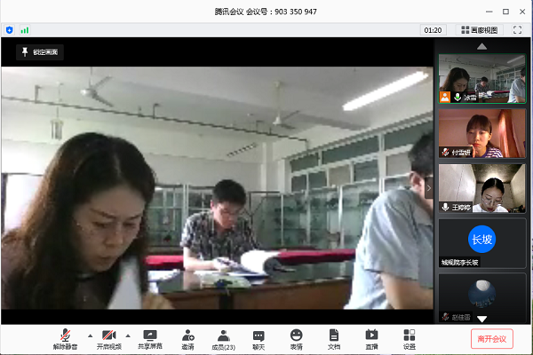Open 设置 settings from the toolbar
The image size is (533, 355).
click(x=409, y=338)
